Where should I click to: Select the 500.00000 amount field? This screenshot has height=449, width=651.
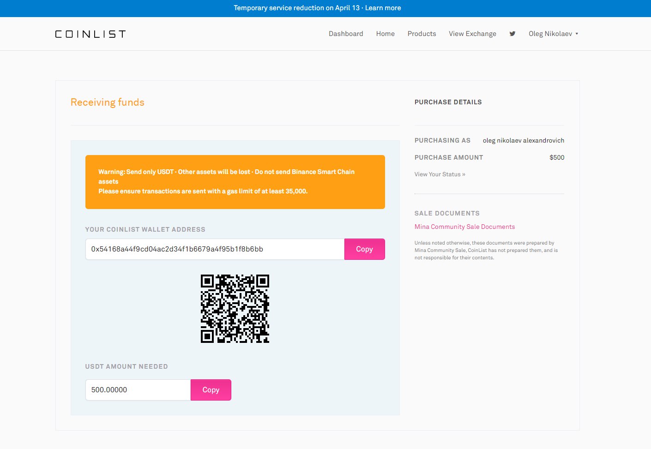point(138,390)
